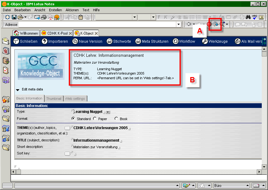Open Meta Strukturen in action bar
This screenshot has height=190, width=268.
click(x=152, y=41)
